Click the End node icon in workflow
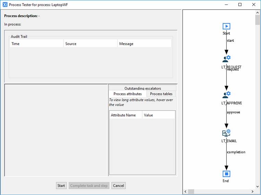 click(226, 174)
